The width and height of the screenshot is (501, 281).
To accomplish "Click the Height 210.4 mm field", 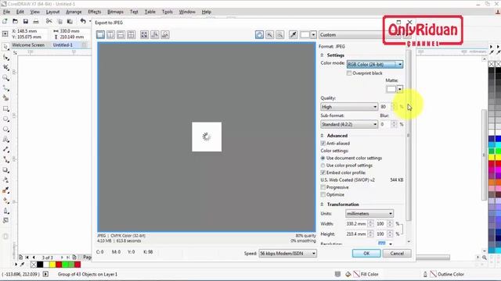I will pos(356,234).
